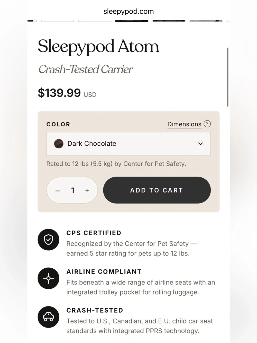The height and width of the screenshot is (343, 257).
Task: Click the quantity number field
Action: coord(73,190)
